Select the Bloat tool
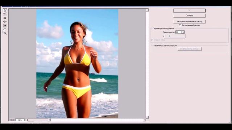This screenshot has width=232, height=130. pyautogui.click(x=5, y=22)
